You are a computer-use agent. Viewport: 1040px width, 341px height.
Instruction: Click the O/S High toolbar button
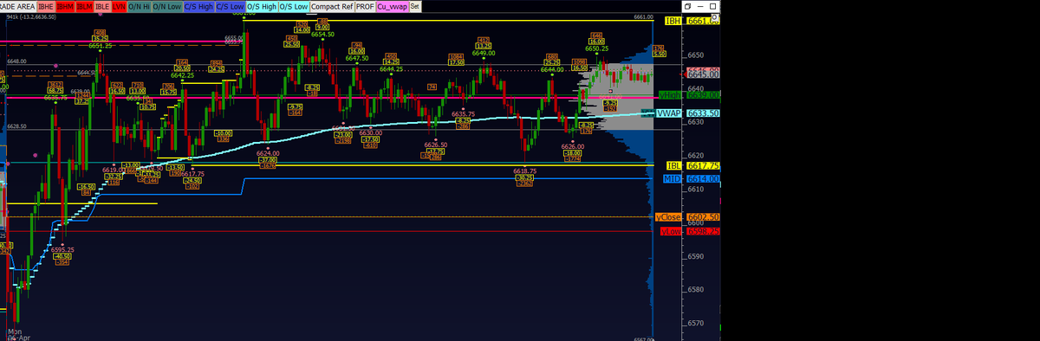click(262, 6)
